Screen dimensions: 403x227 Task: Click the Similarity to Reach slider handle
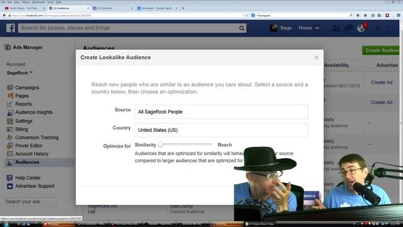coord(161,144)
